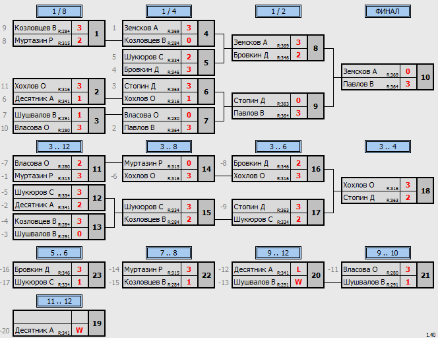The image size is (438, 338).
Task: Click Земсков А in match 4
Action: point(141,28)
